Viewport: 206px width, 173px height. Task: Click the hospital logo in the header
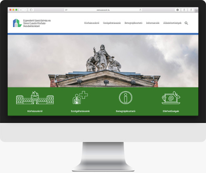click(17, 23)
